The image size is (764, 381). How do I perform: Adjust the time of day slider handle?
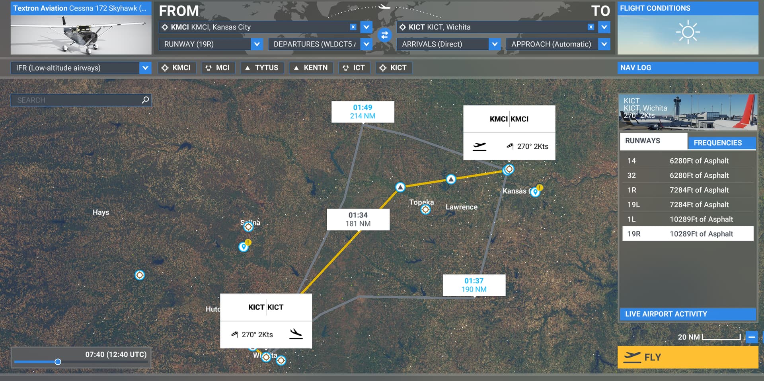(58, 362)
